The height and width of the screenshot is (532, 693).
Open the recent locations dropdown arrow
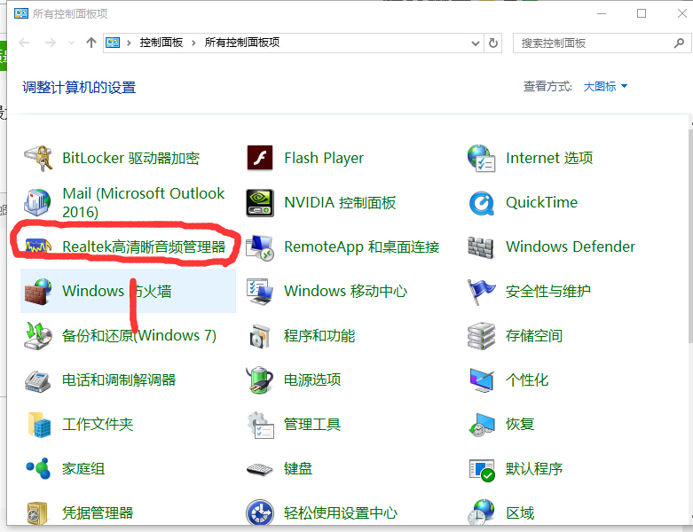point(71,43)
